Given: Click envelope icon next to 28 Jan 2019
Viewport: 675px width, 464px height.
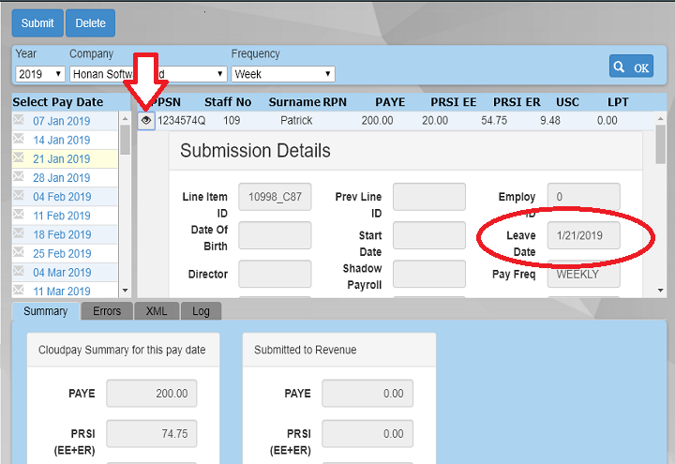Looking at the screenshot, I should (19, 178).
